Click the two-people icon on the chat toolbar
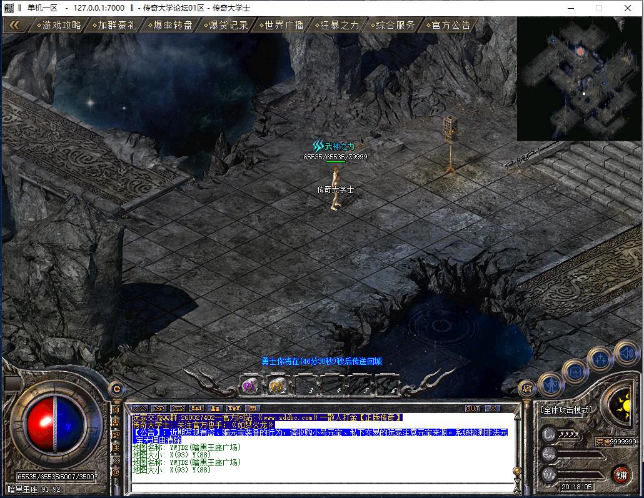The height and width of the screenshot is (498, 644). point(215,409)
